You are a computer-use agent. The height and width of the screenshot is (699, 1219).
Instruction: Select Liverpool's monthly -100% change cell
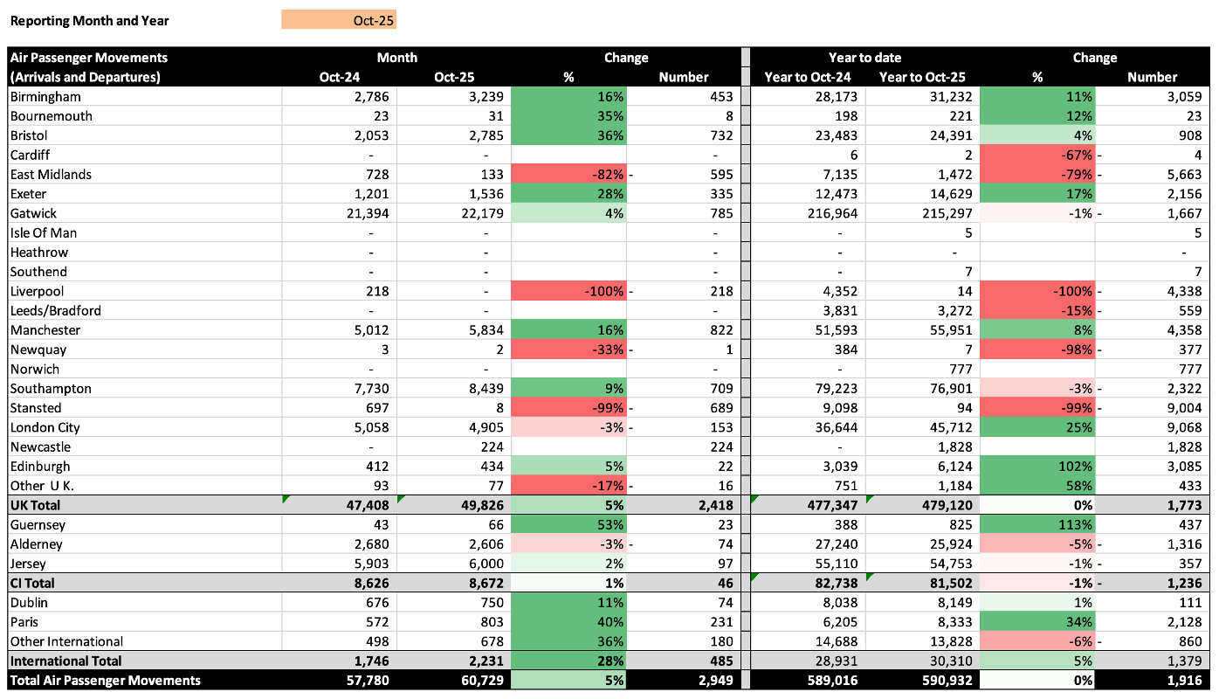point(568,291)
